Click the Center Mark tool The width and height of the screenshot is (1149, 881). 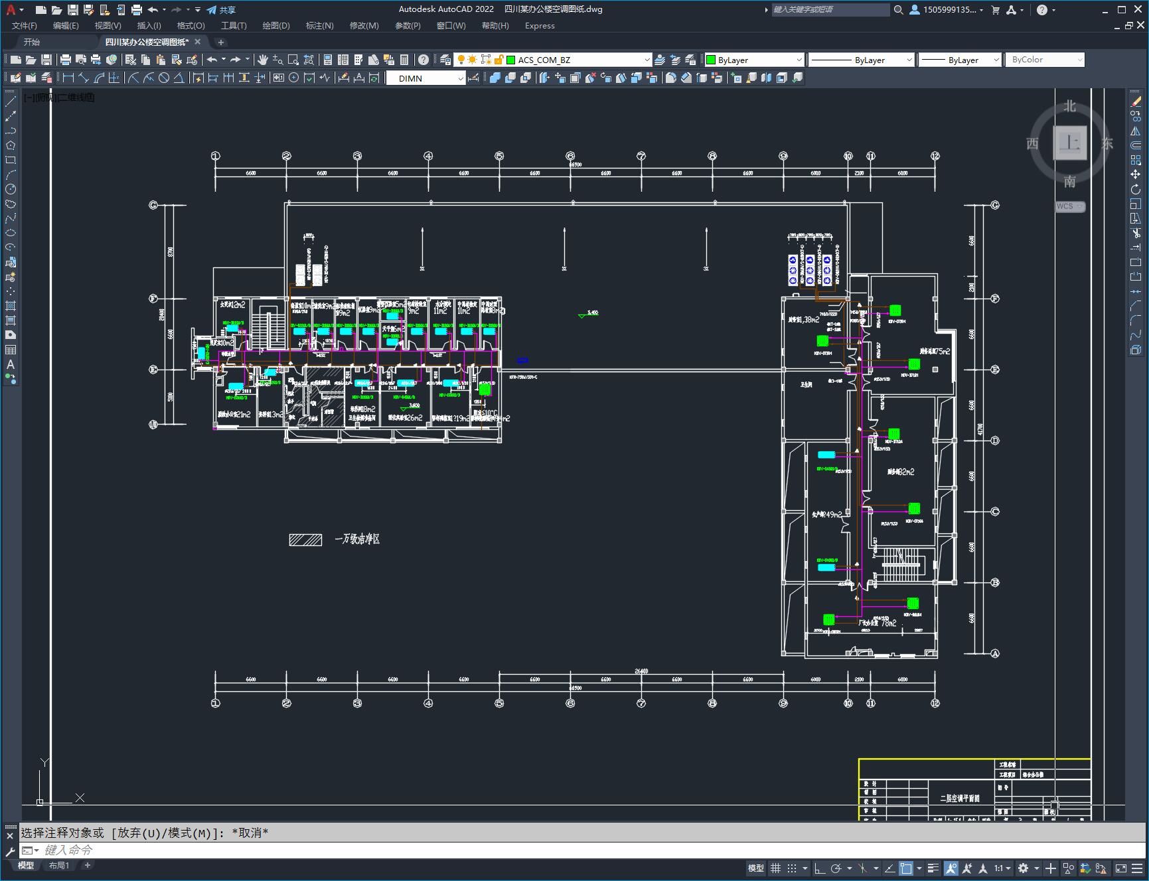click(x=293, y=78)
